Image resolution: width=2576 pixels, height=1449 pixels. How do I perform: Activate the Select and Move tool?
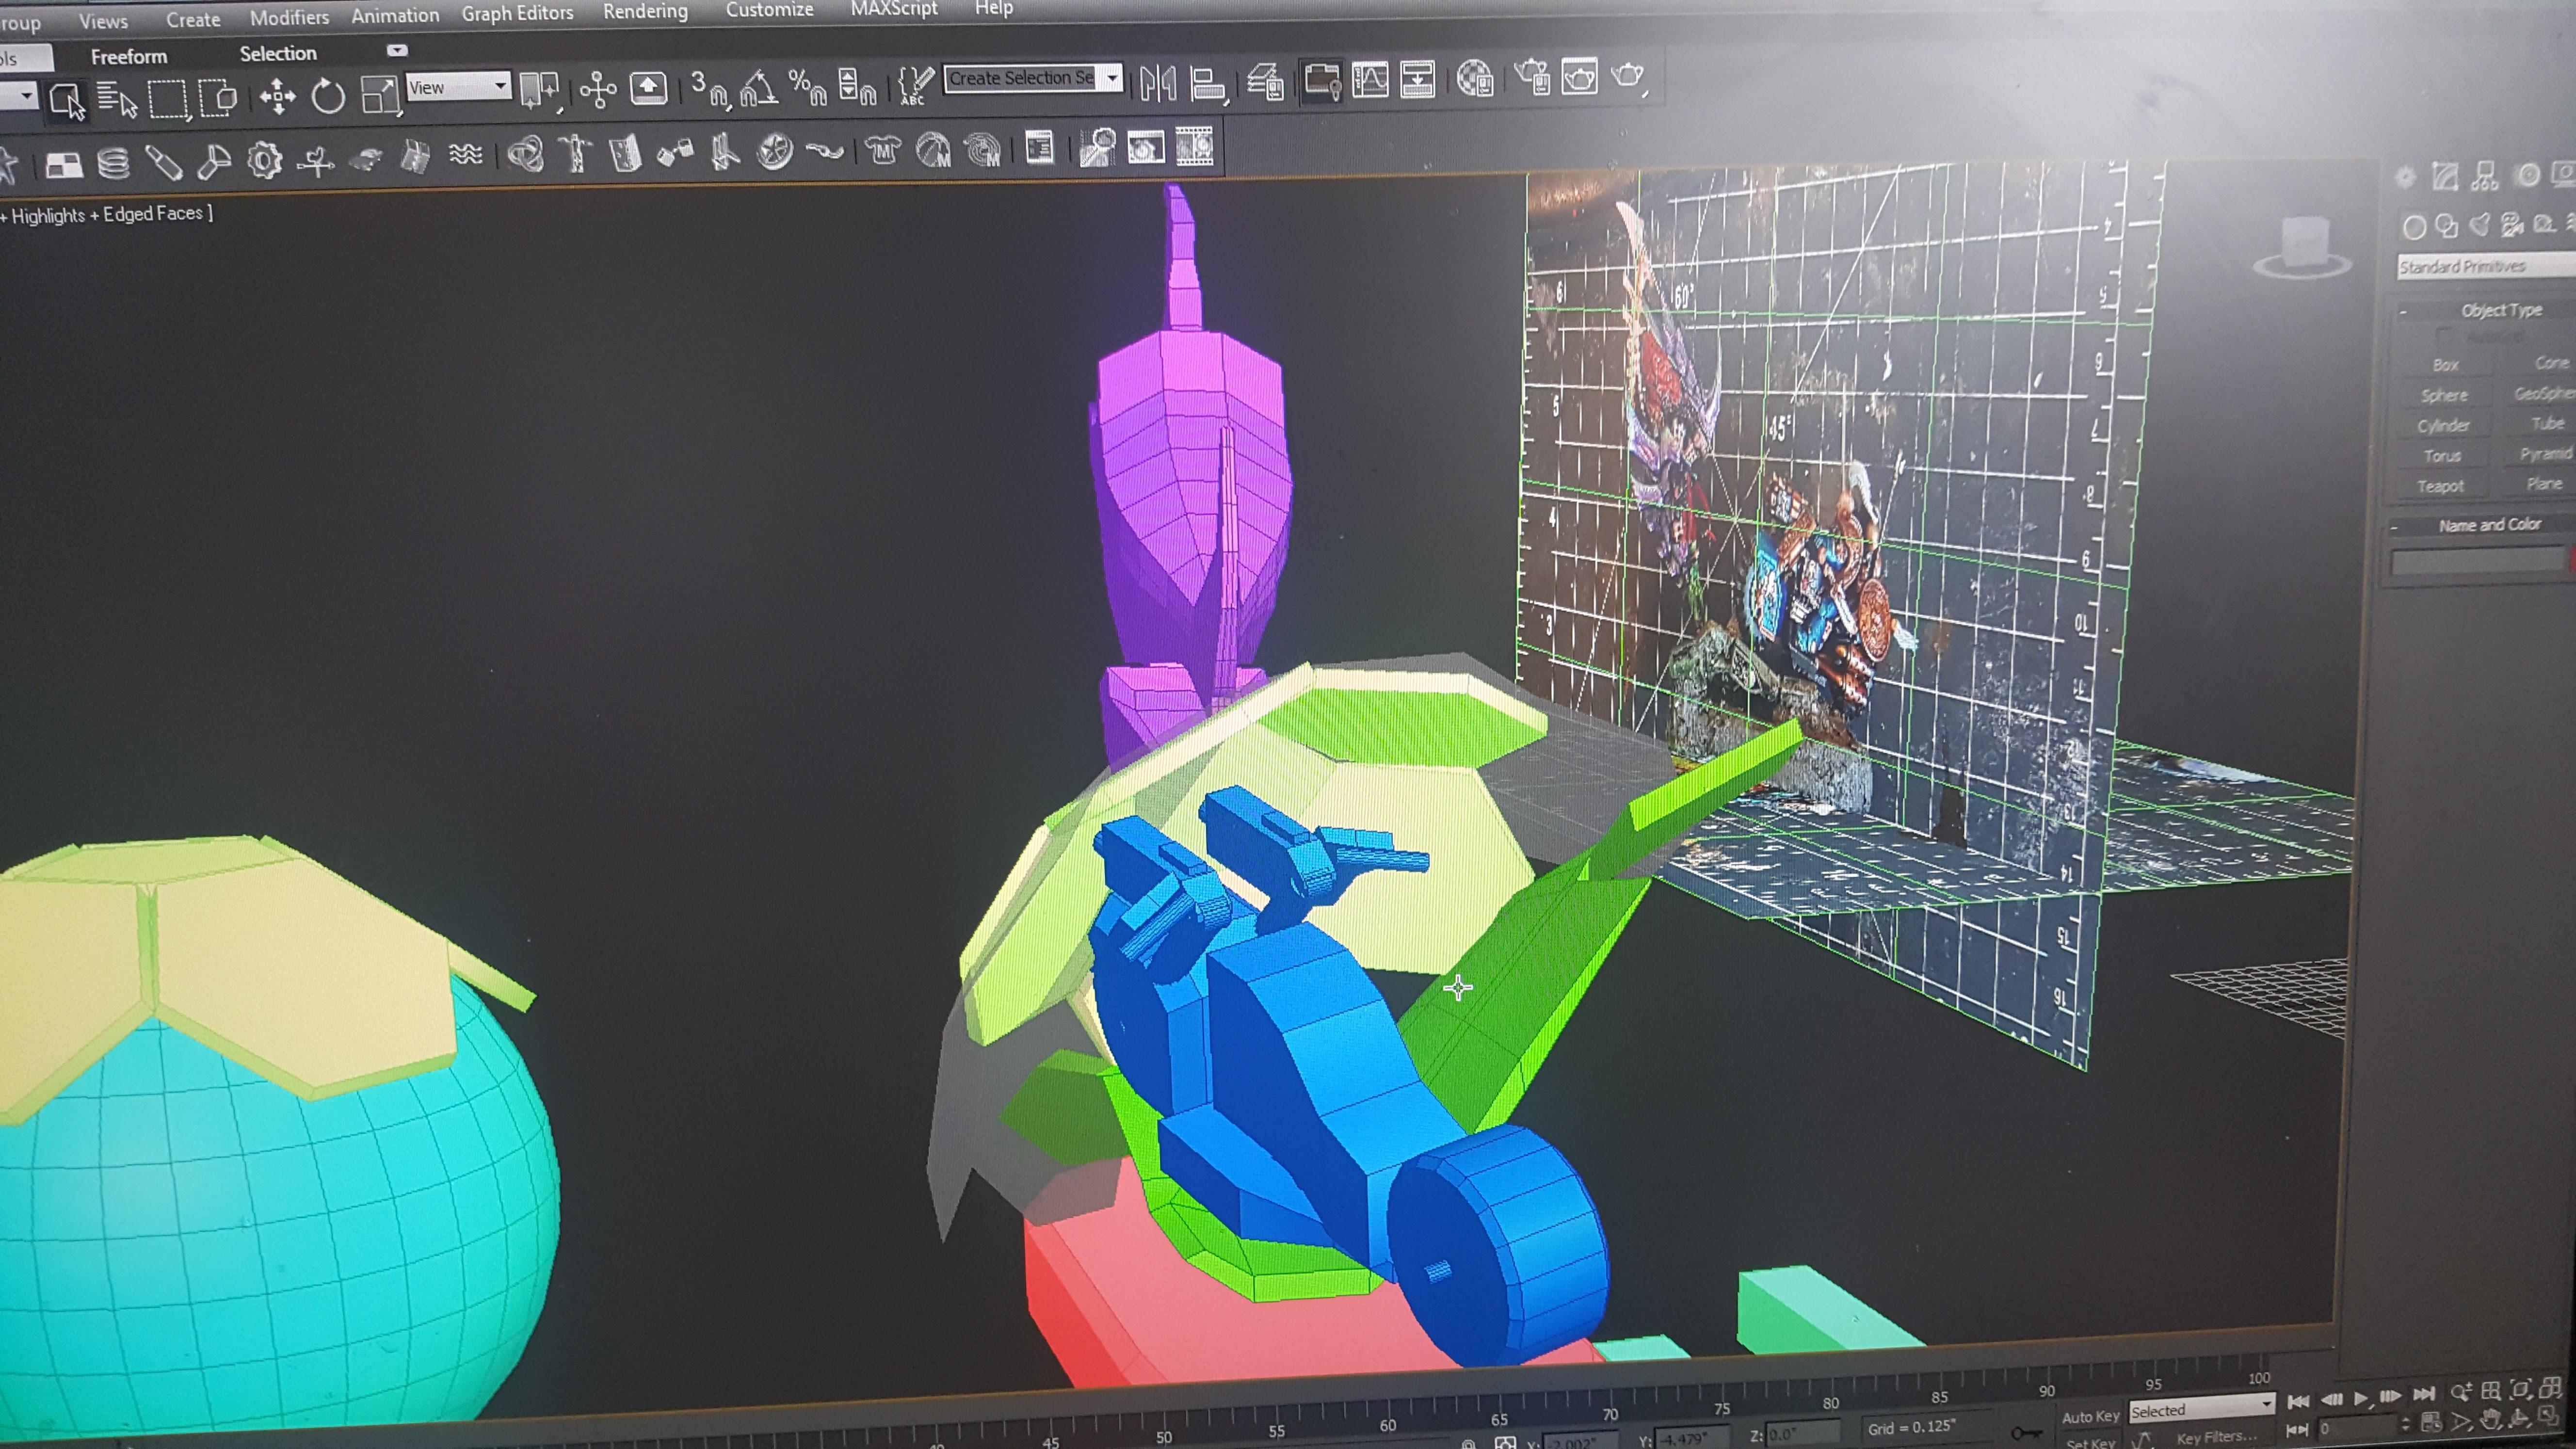(277, 97)
